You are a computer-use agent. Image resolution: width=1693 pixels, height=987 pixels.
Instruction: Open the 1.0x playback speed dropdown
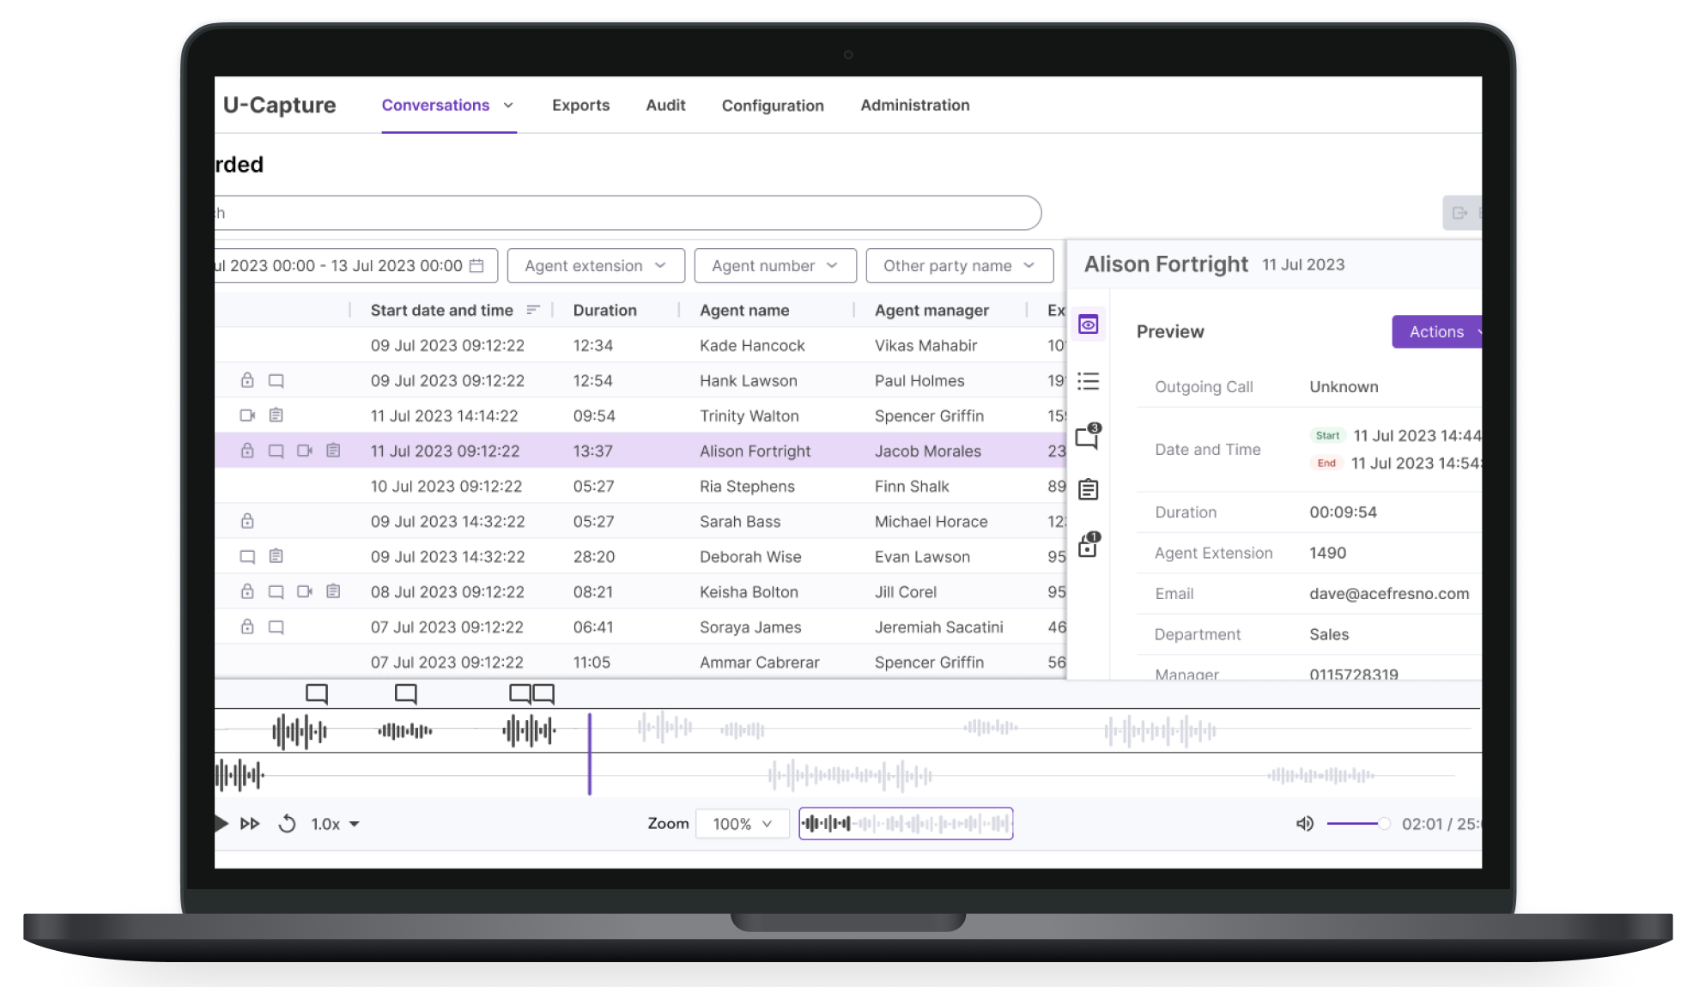(335, 824)
